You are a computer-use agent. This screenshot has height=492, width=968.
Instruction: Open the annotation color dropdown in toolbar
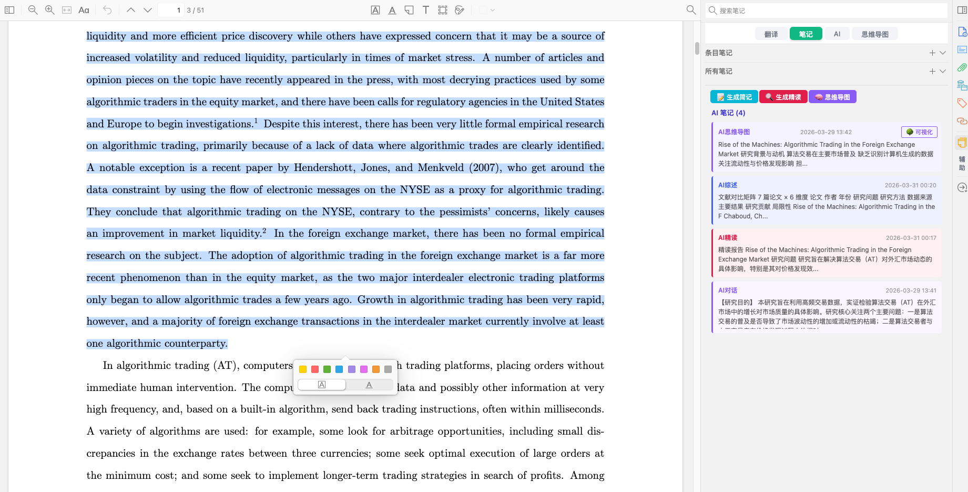[x=493, y=10]
